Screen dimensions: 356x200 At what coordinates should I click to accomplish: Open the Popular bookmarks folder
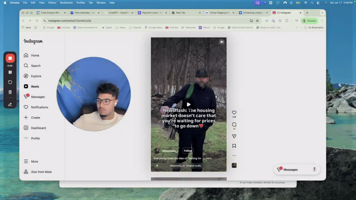pos(135,28)
